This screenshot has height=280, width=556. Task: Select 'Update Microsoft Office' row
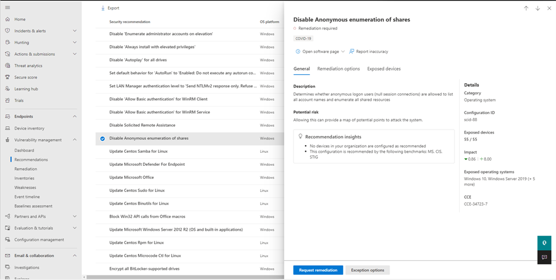tap(189, 177)
